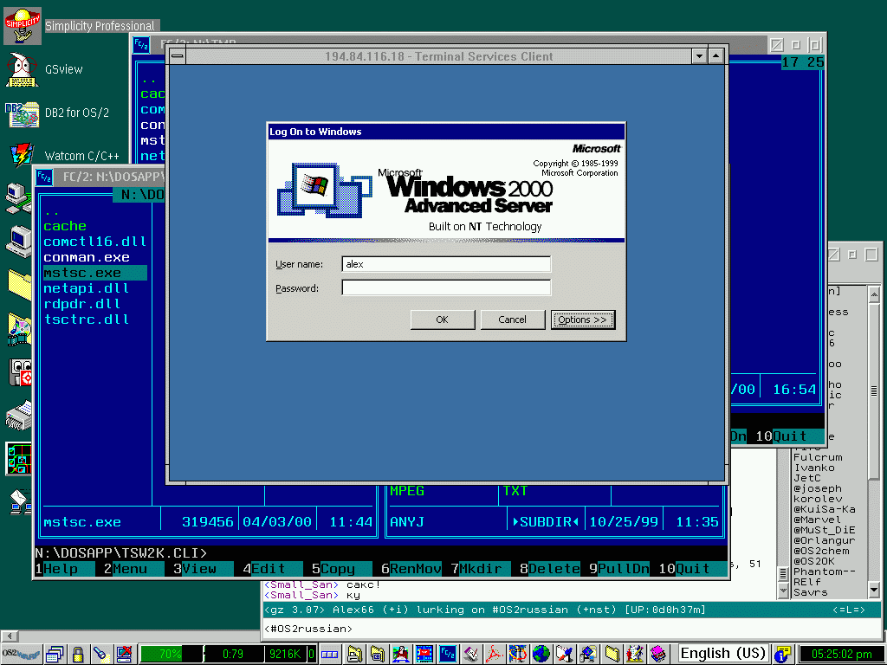This screenshot has height=665, width=887.
Task: Open the Simplicity Professional desktop icon
Action: pos(22,25)
